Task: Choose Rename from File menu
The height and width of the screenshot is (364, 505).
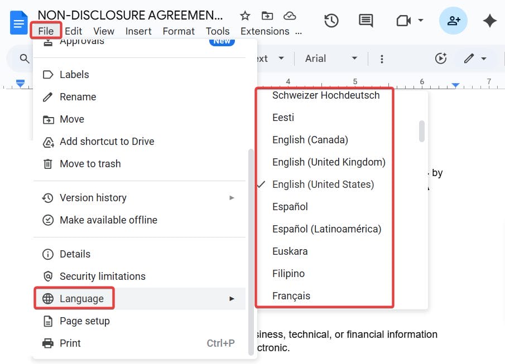Action: [140, 97]
